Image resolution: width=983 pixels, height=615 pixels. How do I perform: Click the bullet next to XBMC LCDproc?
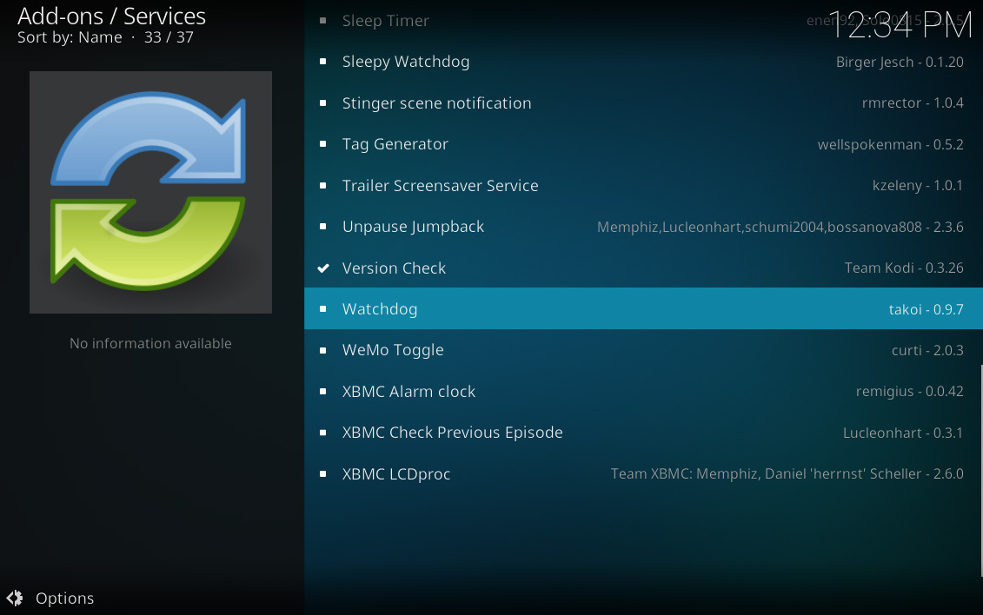[x=322, y=474]
